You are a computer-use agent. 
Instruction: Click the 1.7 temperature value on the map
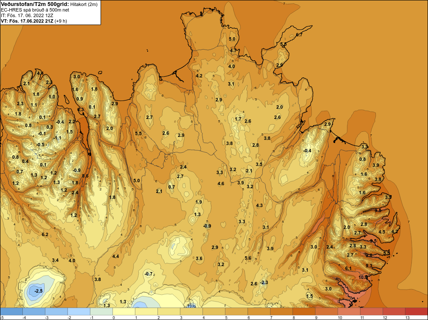pyautogui.click(x=238, y=119)
